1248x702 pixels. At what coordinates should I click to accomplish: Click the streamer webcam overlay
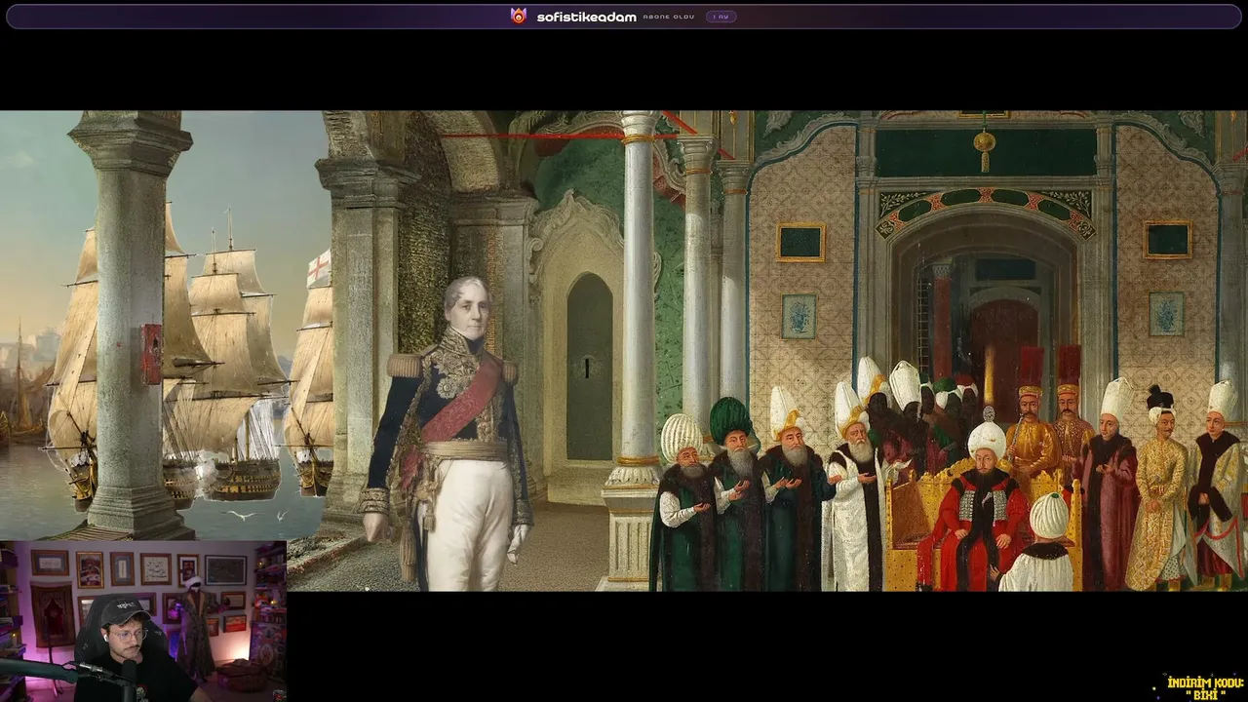(x=143, y=621)
